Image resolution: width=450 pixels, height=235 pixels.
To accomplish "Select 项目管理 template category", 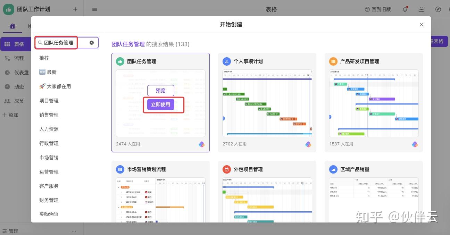I will click(x=49, y=101).
